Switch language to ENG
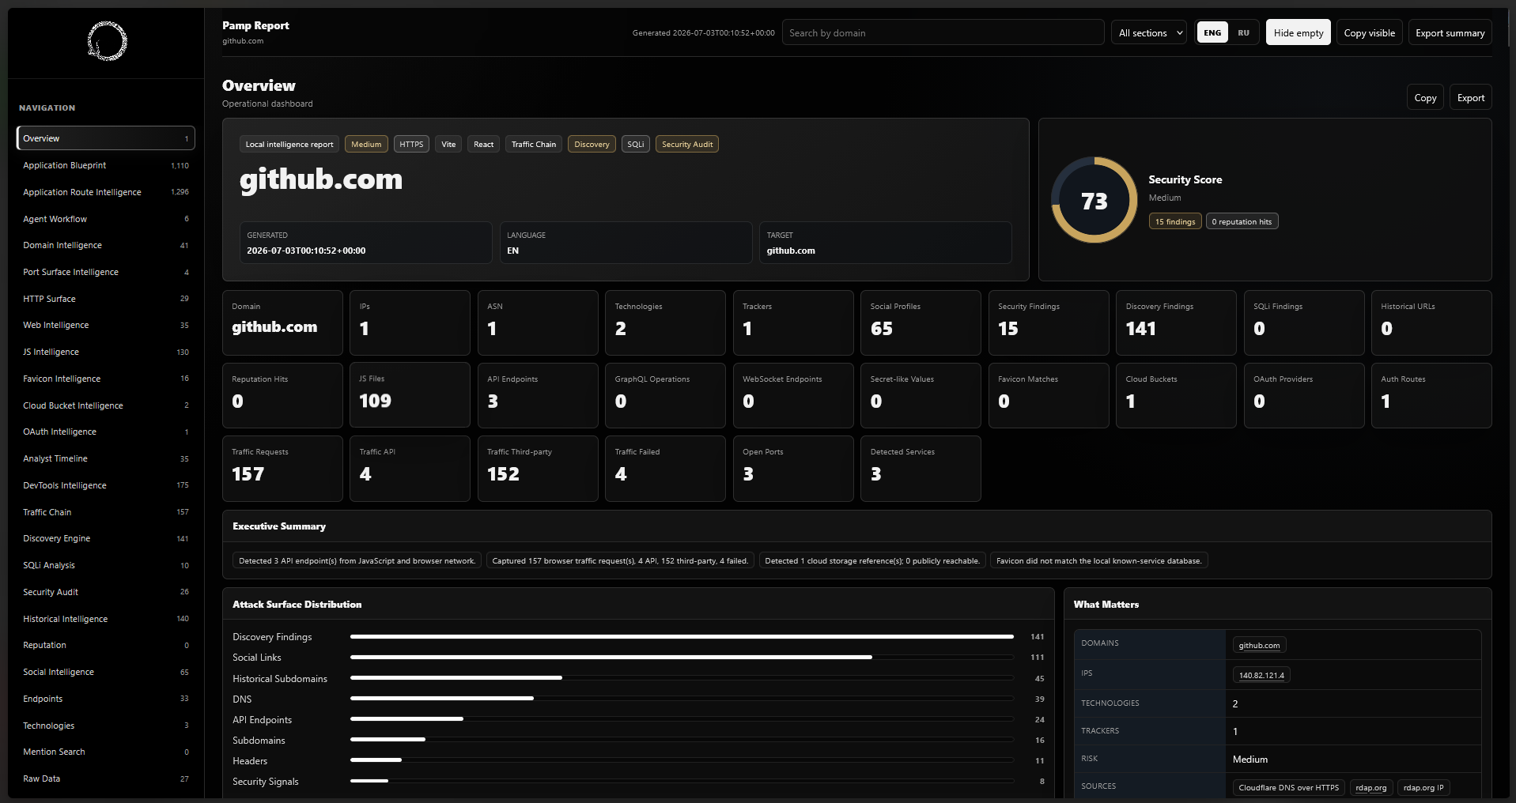Screen dimensions: 1516x803 point(1212,32)
